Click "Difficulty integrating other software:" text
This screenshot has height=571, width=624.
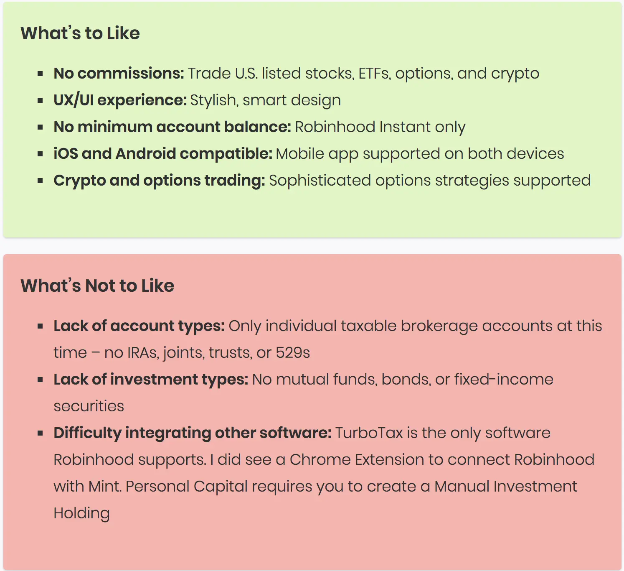click(x=193, y=433)
